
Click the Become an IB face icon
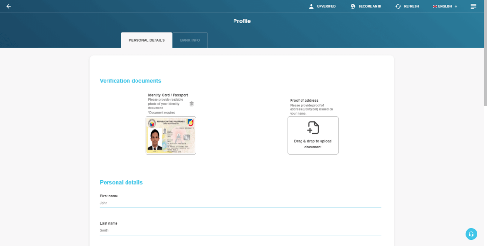353,6
